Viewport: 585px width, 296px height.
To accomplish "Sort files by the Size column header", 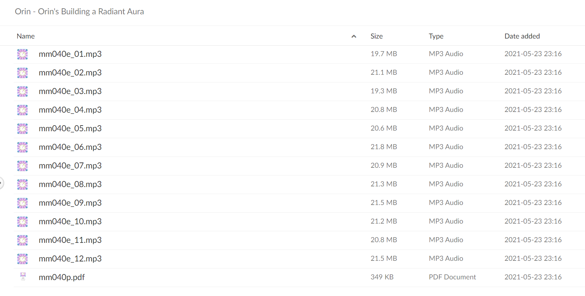I will click(377, 36).
